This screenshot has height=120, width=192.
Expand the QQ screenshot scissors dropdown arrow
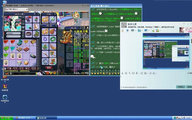156,73
